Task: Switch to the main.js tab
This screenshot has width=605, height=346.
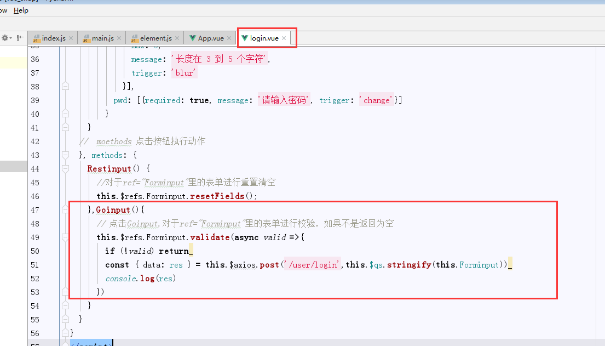Action: click(x=102, y=38)
